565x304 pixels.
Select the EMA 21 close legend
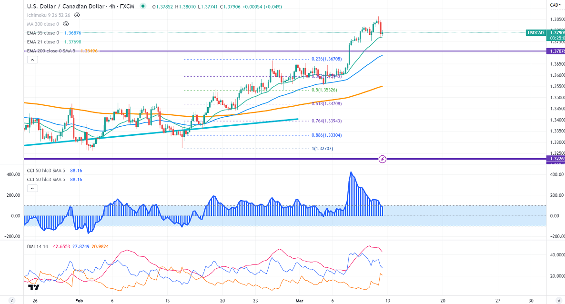(43, 42)
